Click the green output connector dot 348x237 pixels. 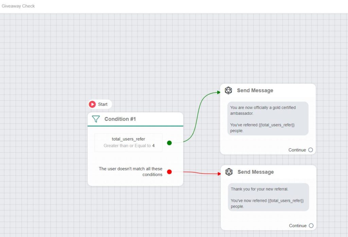click(x=169, y=143)
